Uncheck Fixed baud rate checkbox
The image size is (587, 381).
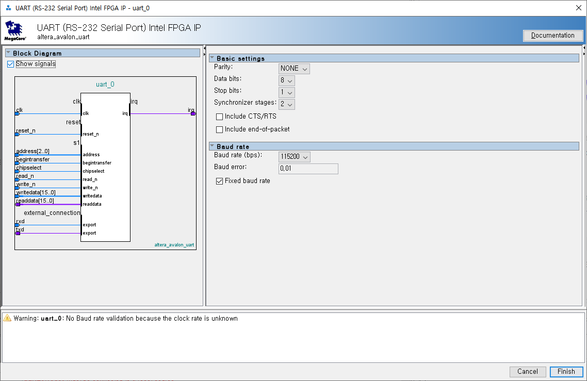pos(219,181)
